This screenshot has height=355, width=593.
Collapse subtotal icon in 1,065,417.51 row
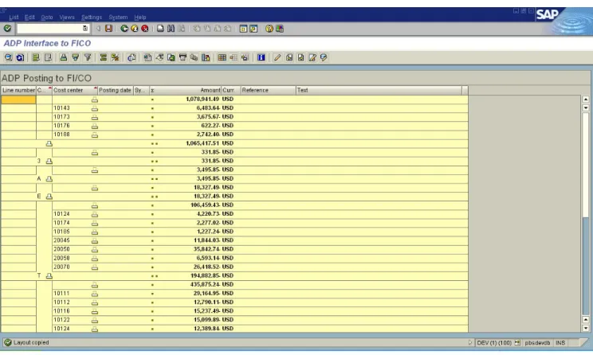tap(49, 143)
